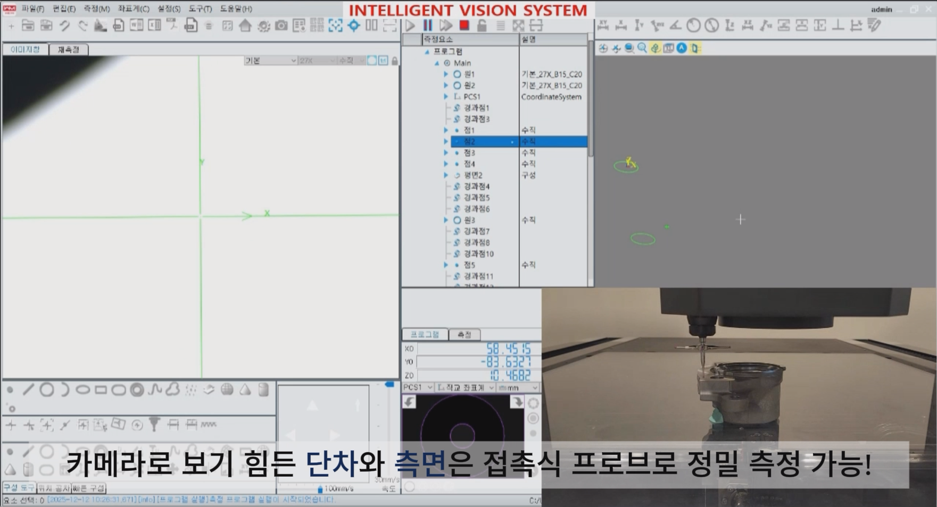
Task: Pause the running measurement program
Action: 428,25
